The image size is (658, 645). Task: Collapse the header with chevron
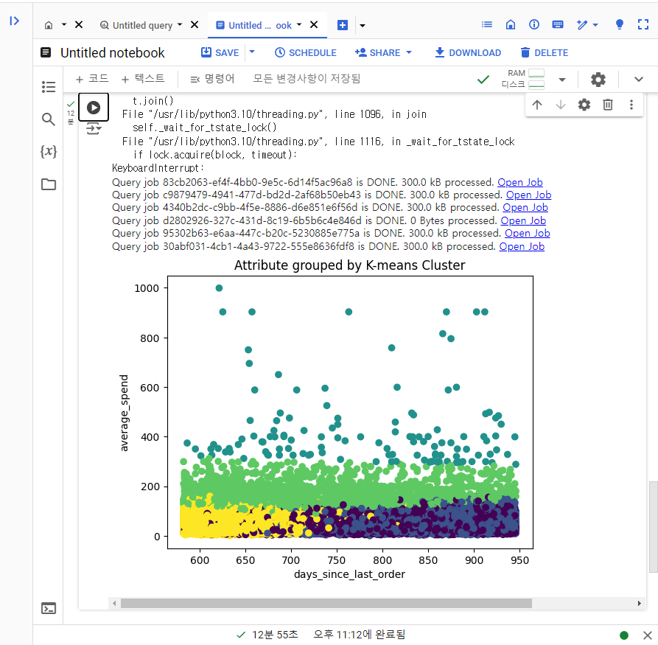[x=639, y=80]
